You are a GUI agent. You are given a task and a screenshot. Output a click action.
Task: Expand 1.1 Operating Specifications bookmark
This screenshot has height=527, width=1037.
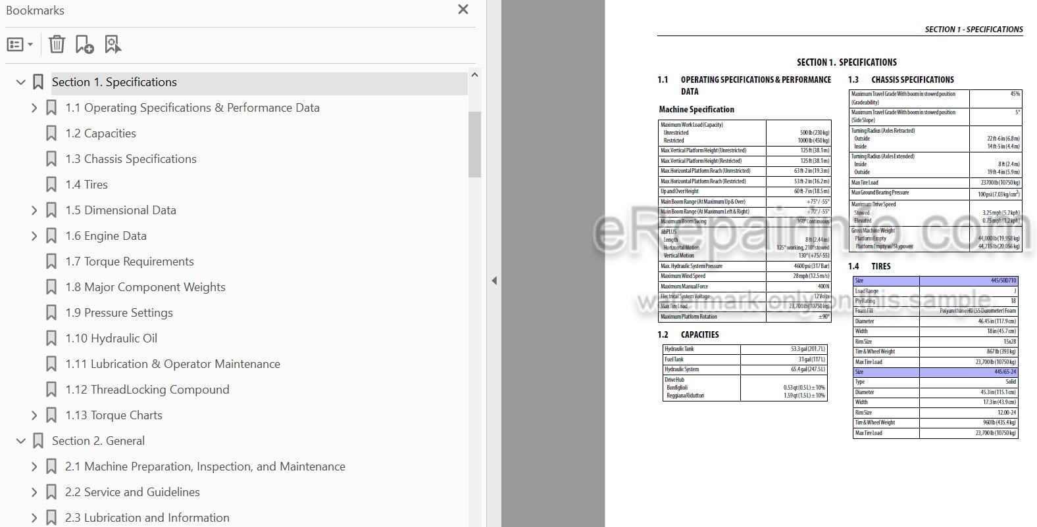tap(34, 108)
